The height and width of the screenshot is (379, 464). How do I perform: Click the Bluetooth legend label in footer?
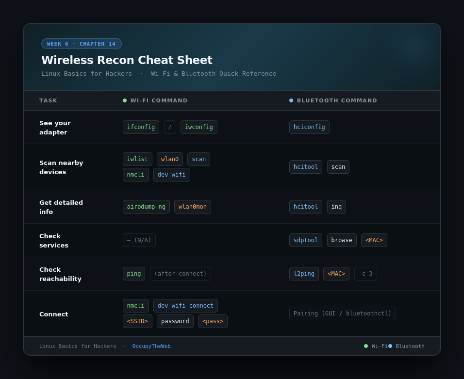[x=410, y=346]
